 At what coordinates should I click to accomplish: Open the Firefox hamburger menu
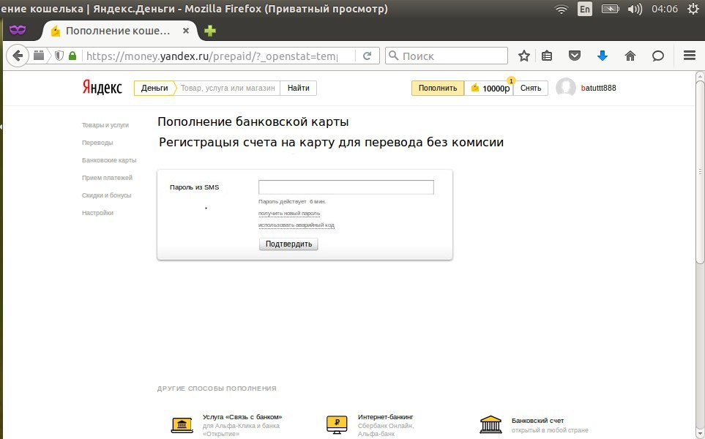[688, 56]
